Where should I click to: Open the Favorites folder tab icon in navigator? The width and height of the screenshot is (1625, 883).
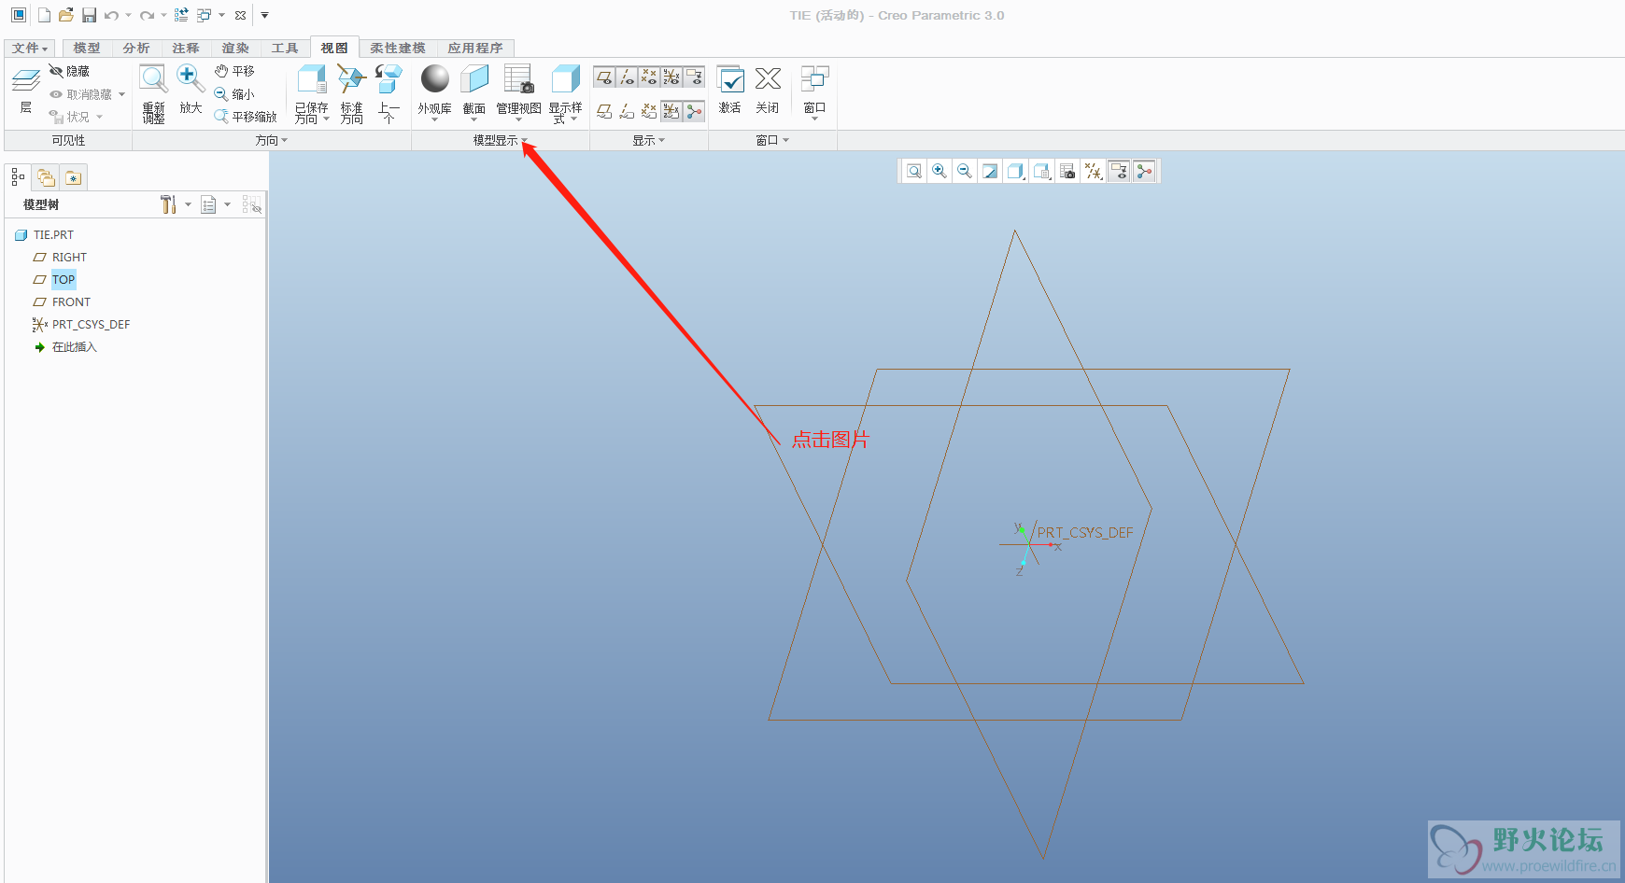74,177
